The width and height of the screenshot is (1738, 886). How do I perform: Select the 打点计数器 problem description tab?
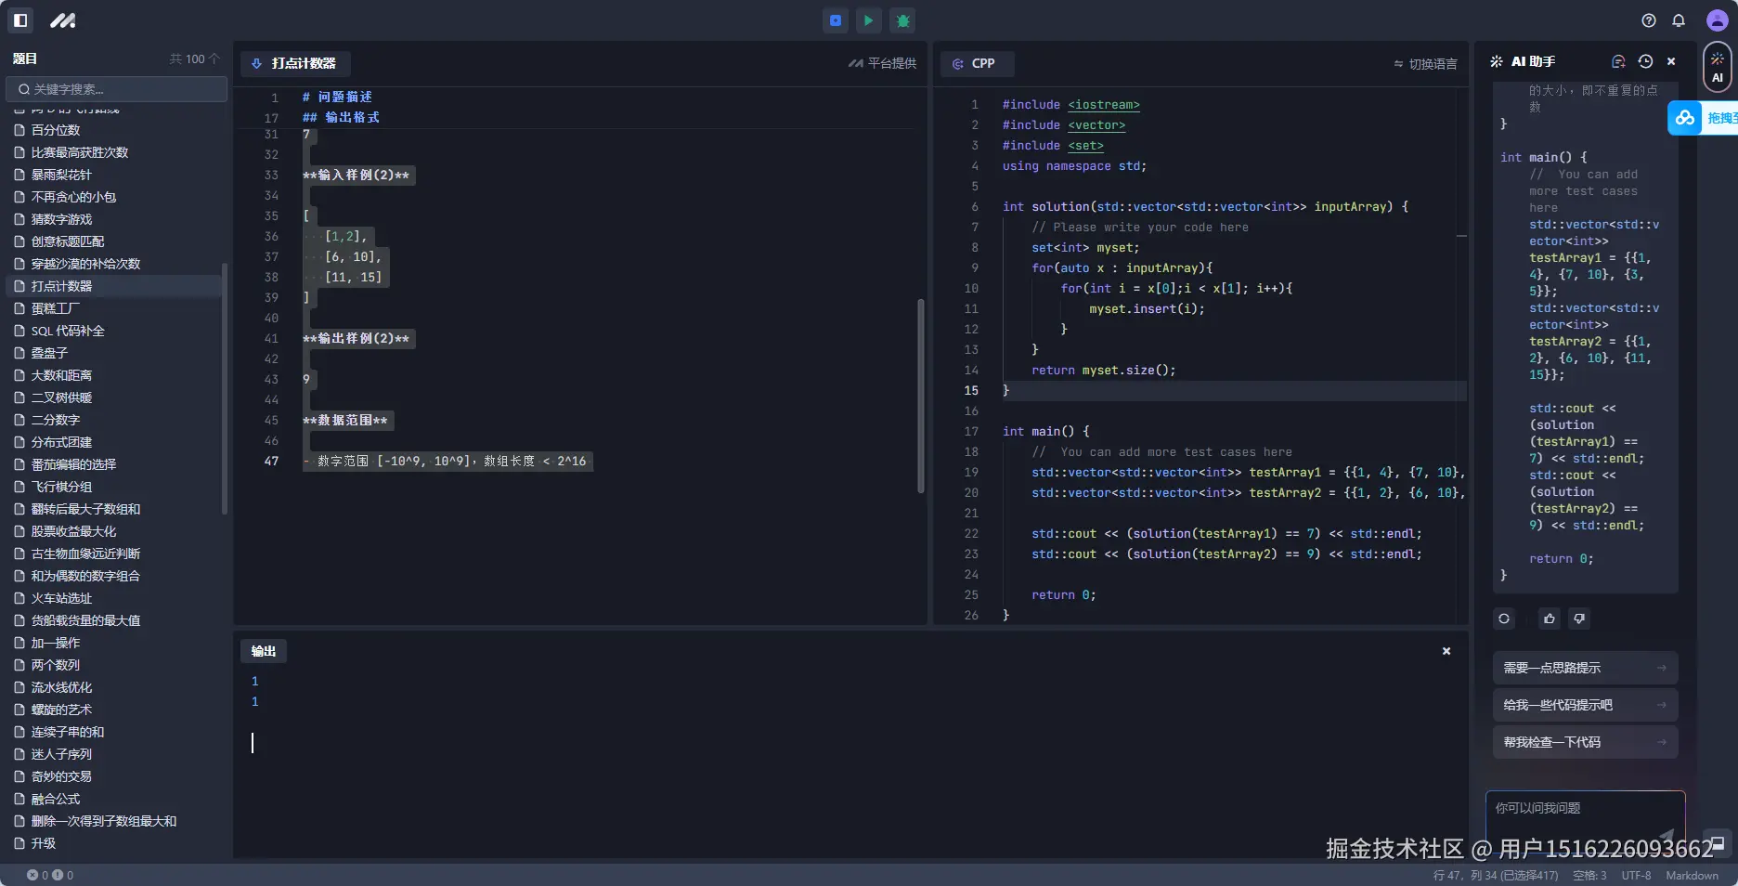[x=295, y=63]
